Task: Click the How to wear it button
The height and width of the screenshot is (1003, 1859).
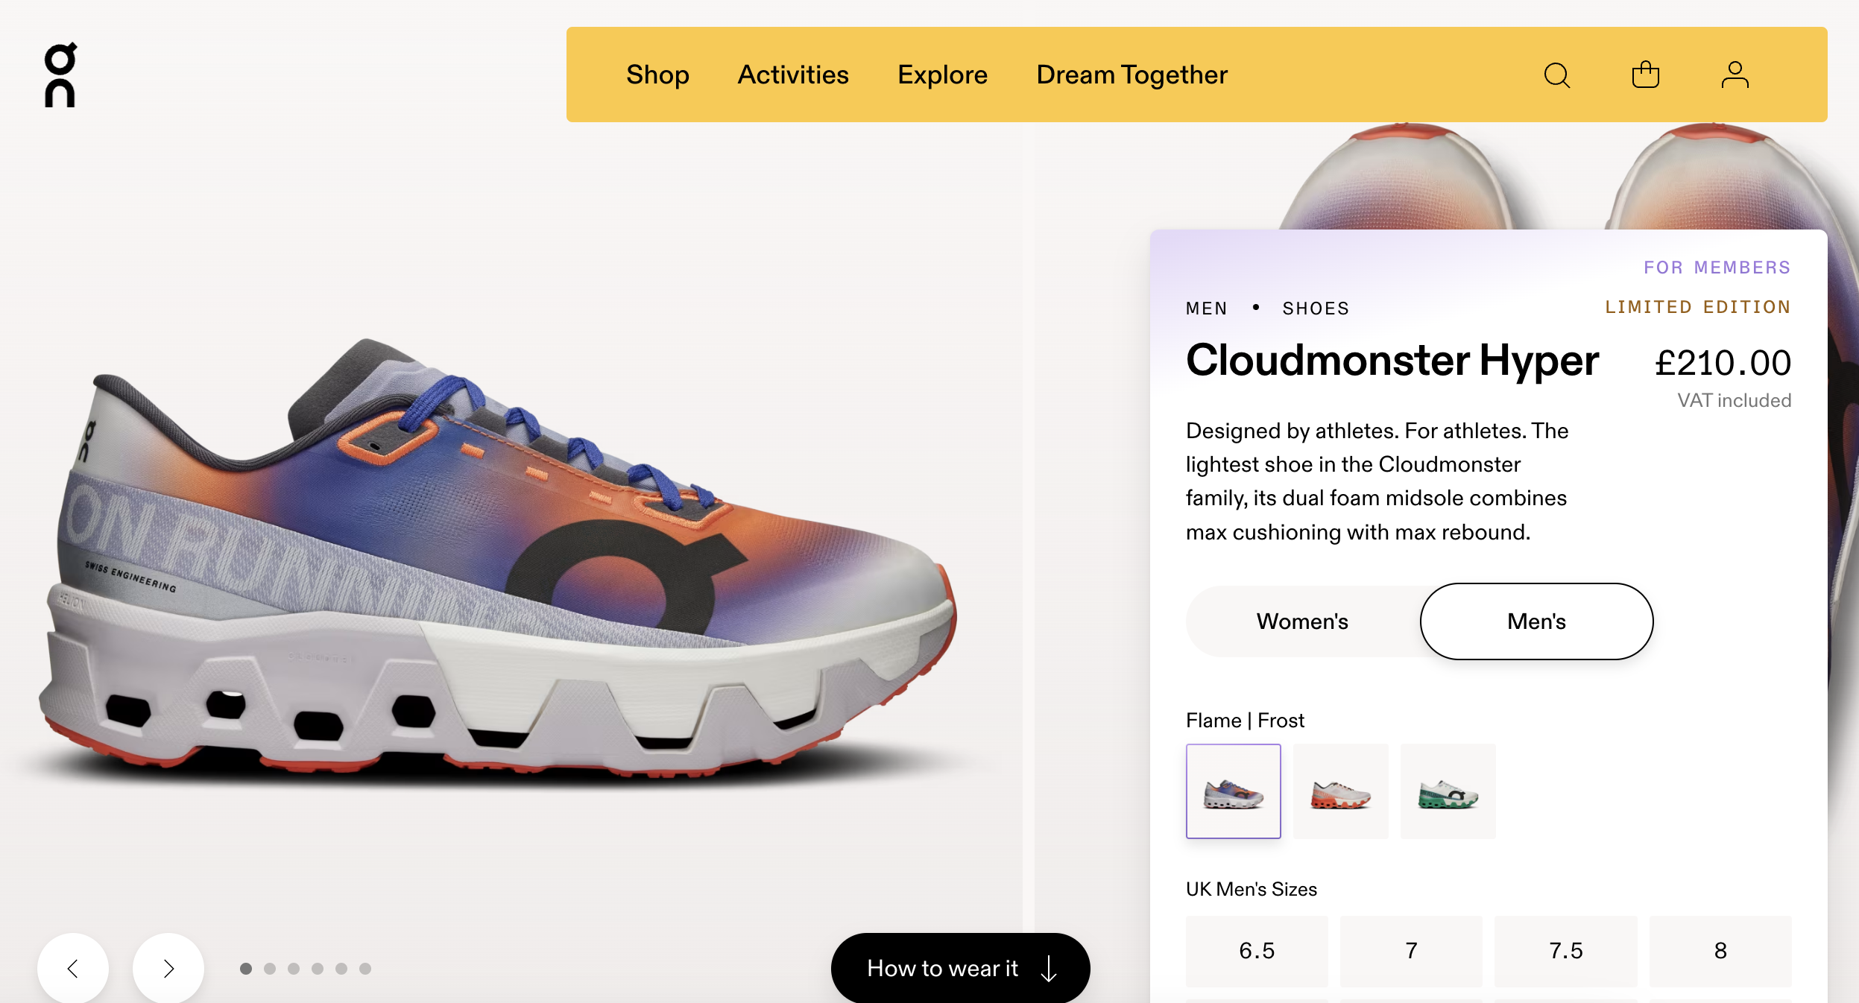Action: click(x=960, y=968)
